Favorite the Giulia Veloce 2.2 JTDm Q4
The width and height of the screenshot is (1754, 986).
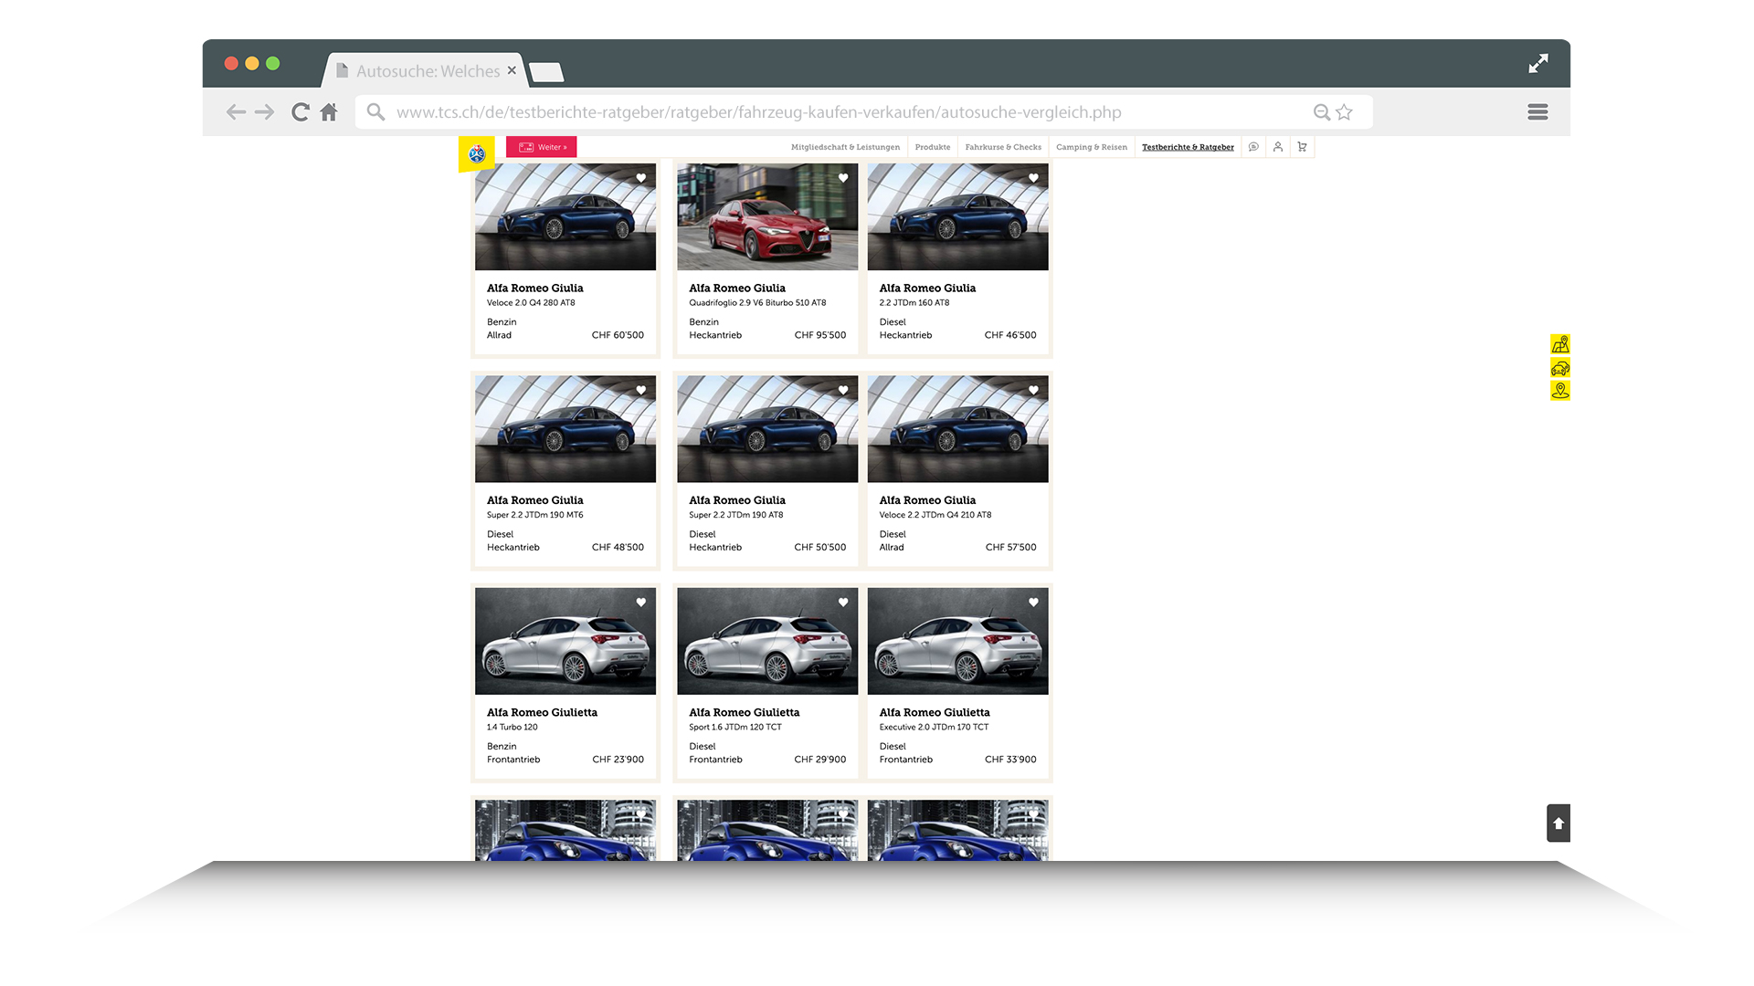tap(1033, 391)
